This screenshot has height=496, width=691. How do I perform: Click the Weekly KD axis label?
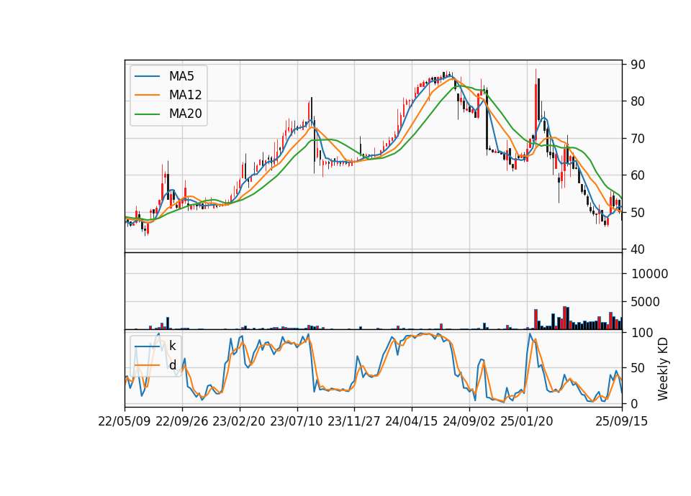coord(663,369)
